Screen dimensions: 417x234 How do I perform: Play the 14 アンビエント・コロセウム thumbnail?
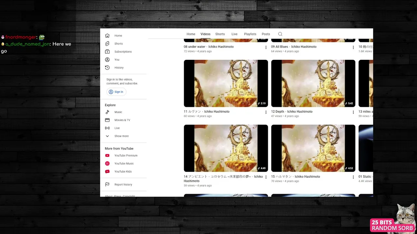pyautogui.click(x=226, y=148)
